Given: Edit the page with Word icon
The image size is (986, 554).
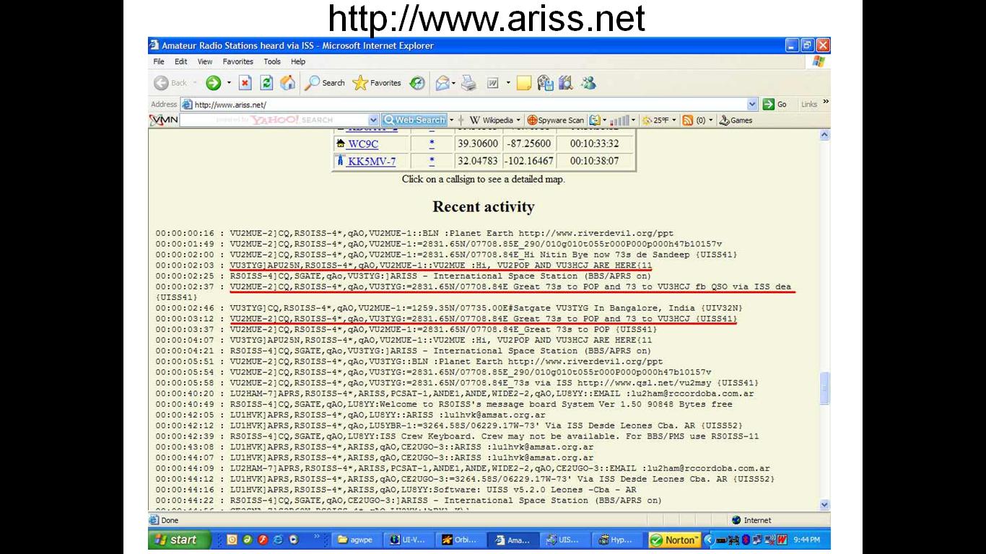Looking at the screenshot, I should click(493, 84).
